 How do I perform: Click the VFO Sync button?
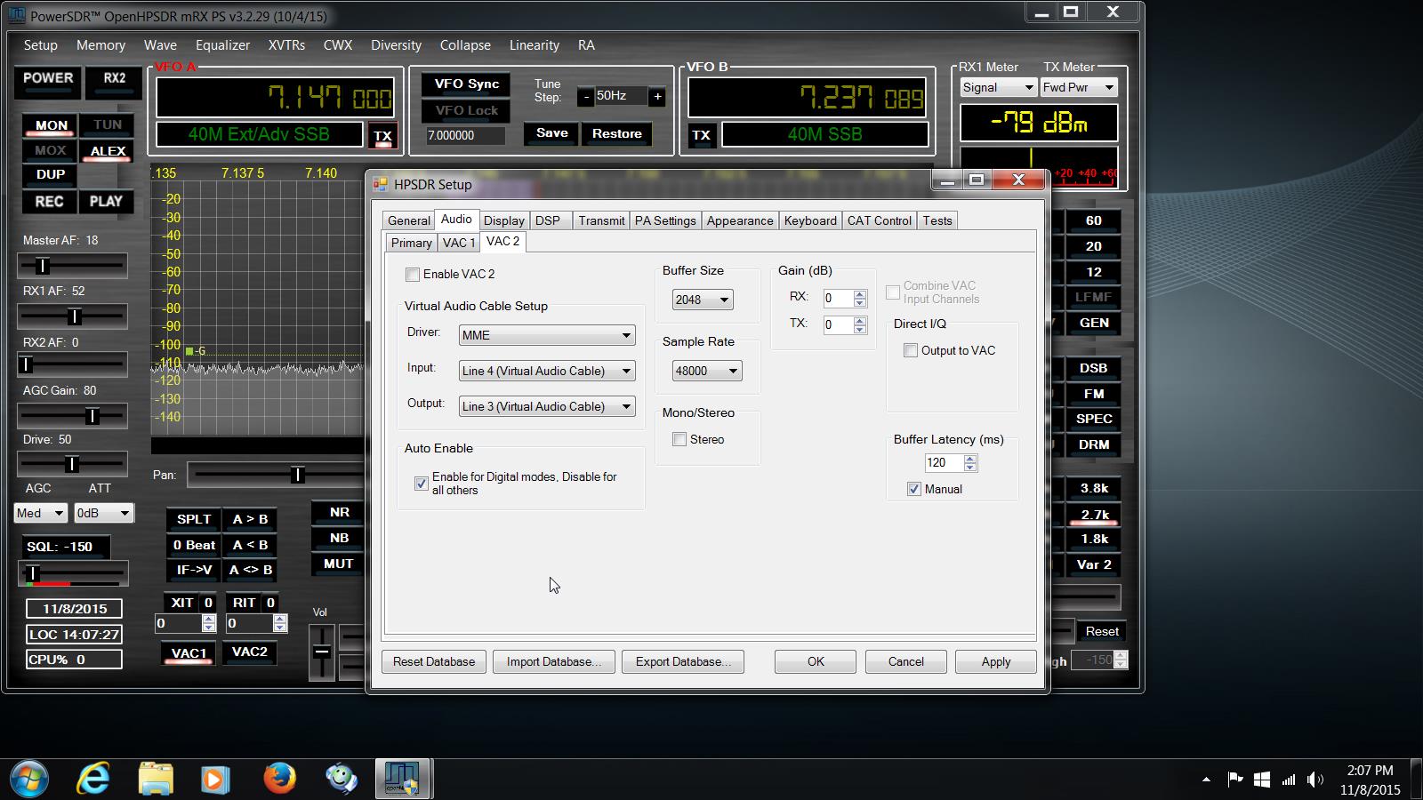(x=466, y=84)
